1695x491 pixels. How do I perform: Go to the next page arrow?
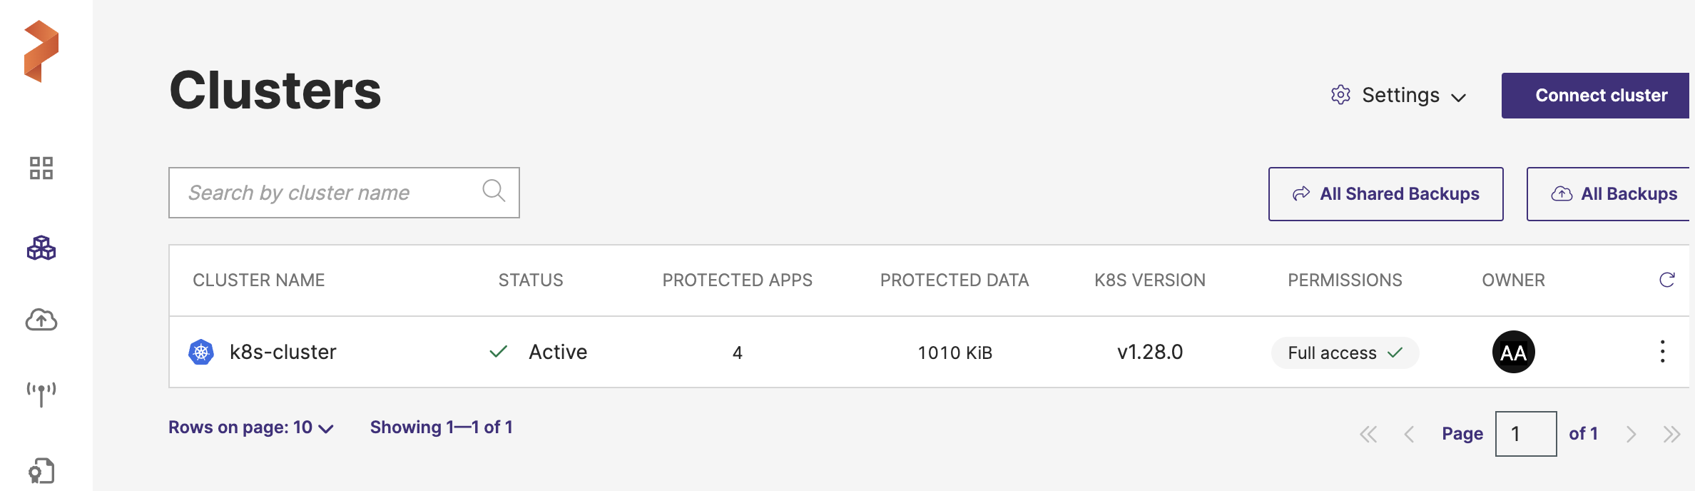1631,434
